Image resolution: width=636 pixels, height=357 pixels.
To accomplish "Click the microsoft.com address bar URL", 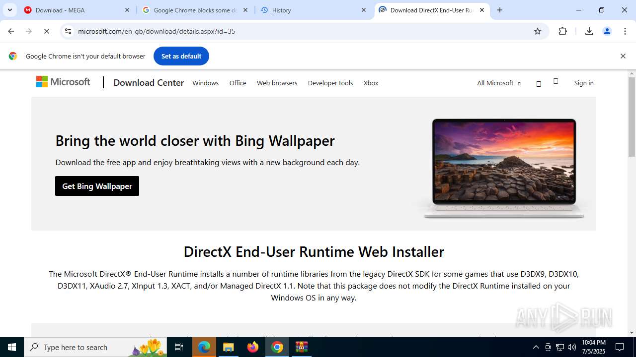I will (x=157, y=31).
